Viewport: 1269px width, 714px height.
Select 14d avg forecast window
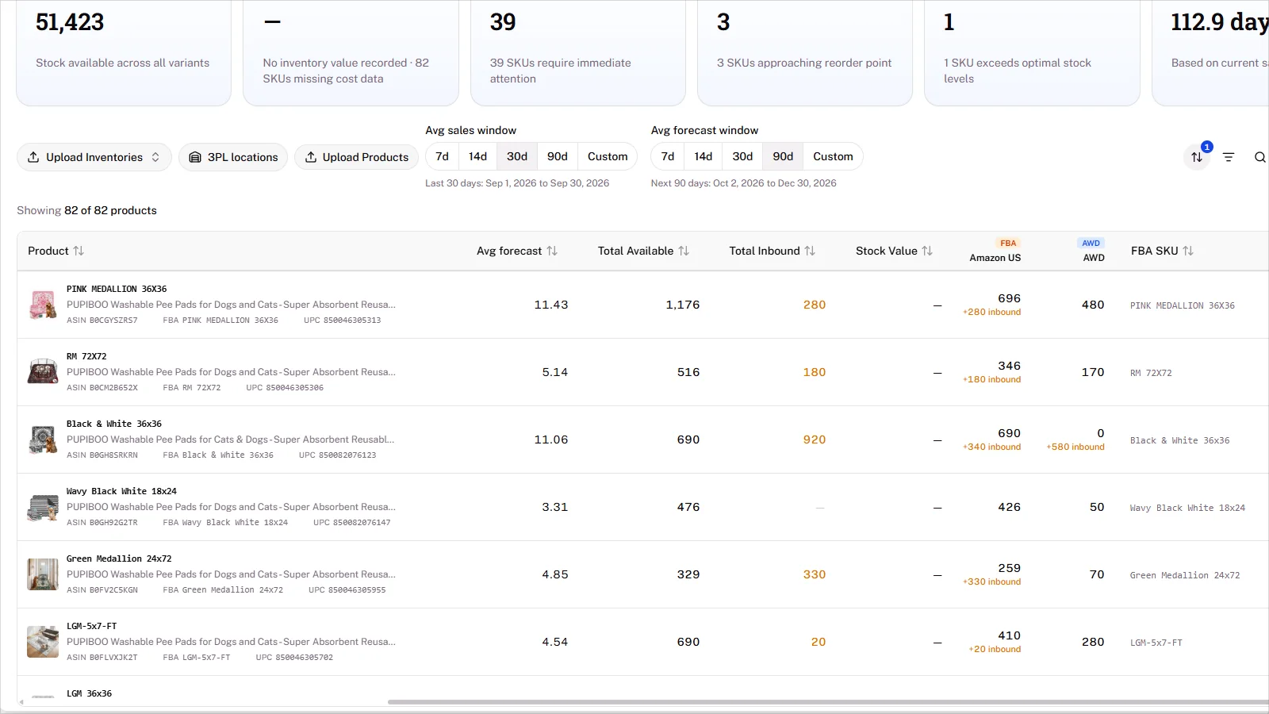click(704, 156)
